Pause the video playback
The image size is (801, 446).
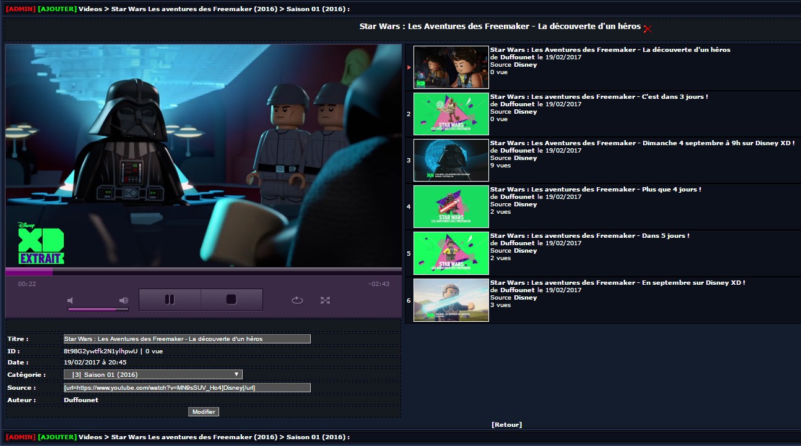pos(170,300)
